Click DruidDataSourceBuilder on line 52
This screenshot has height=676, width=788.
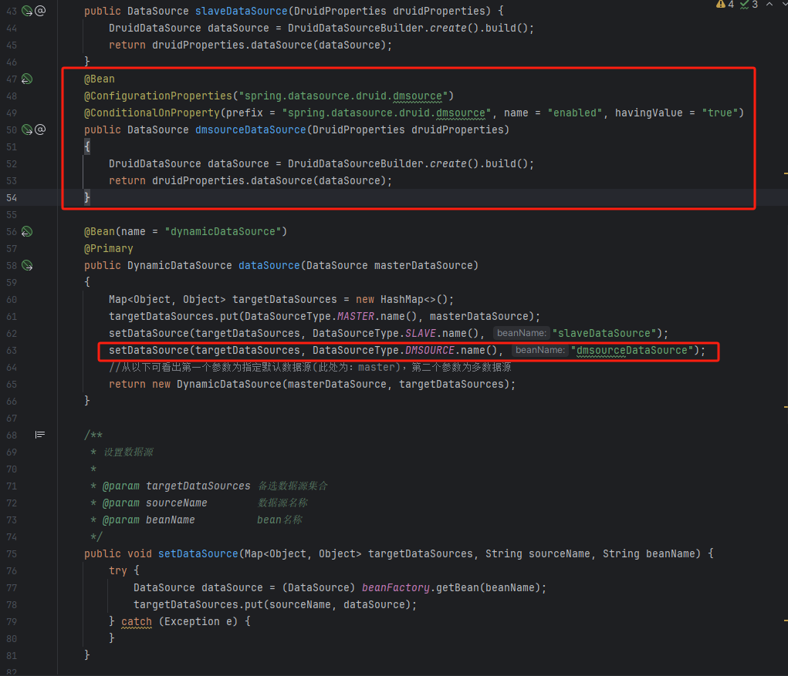[x=355, y=163]
